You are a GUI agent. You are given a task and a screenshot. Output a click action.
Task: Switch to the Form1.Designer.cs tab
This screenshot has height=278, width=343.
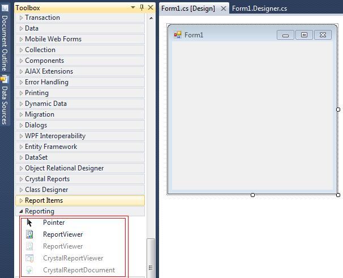pyautogui.click(x=259, y=8)
